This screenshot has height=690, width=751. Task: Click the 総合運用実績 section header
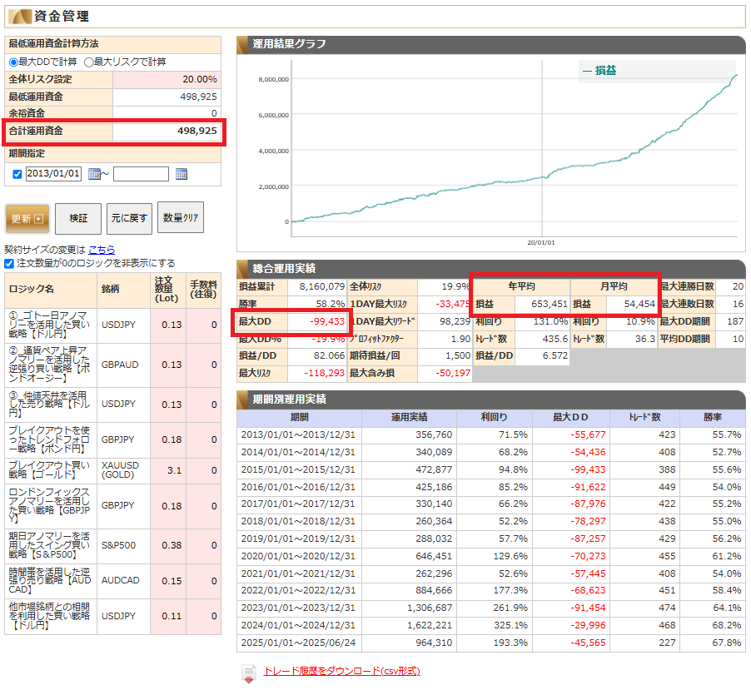point(491,269)
